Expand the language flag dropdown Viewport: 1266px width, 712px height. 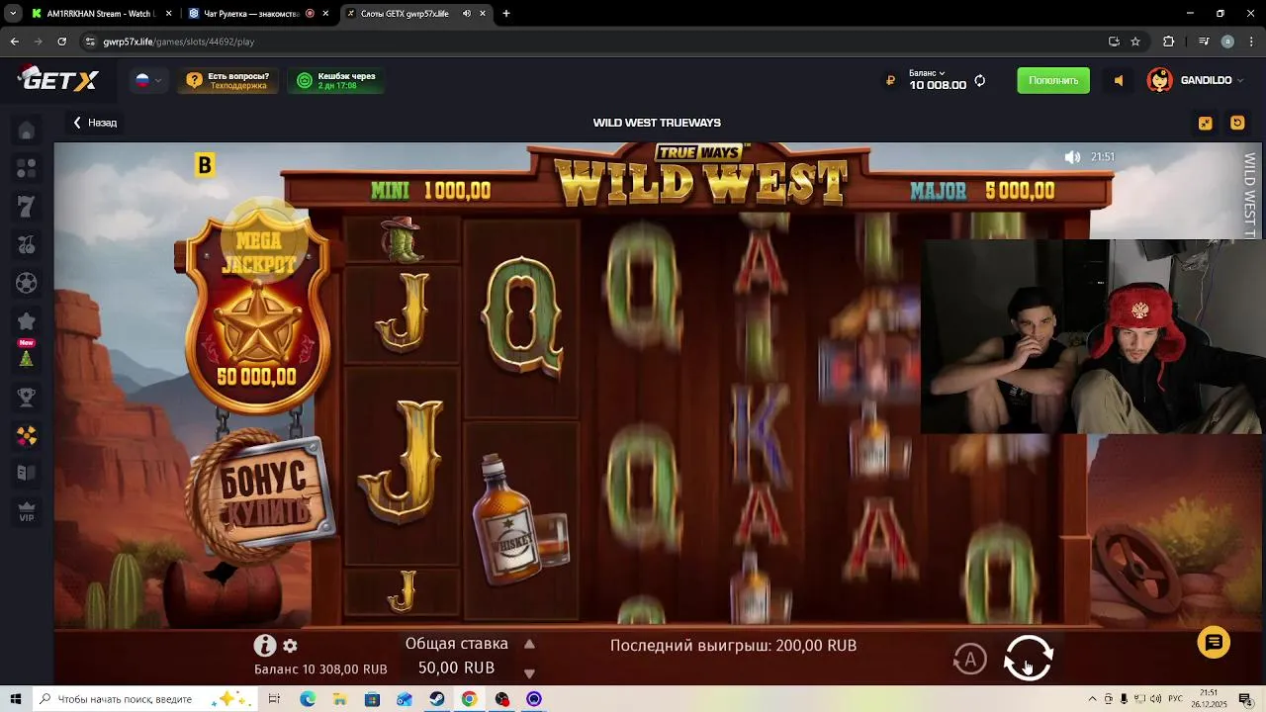pos(148,80)
